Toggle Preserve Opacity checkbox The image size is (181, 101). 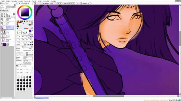click(1, 9)
